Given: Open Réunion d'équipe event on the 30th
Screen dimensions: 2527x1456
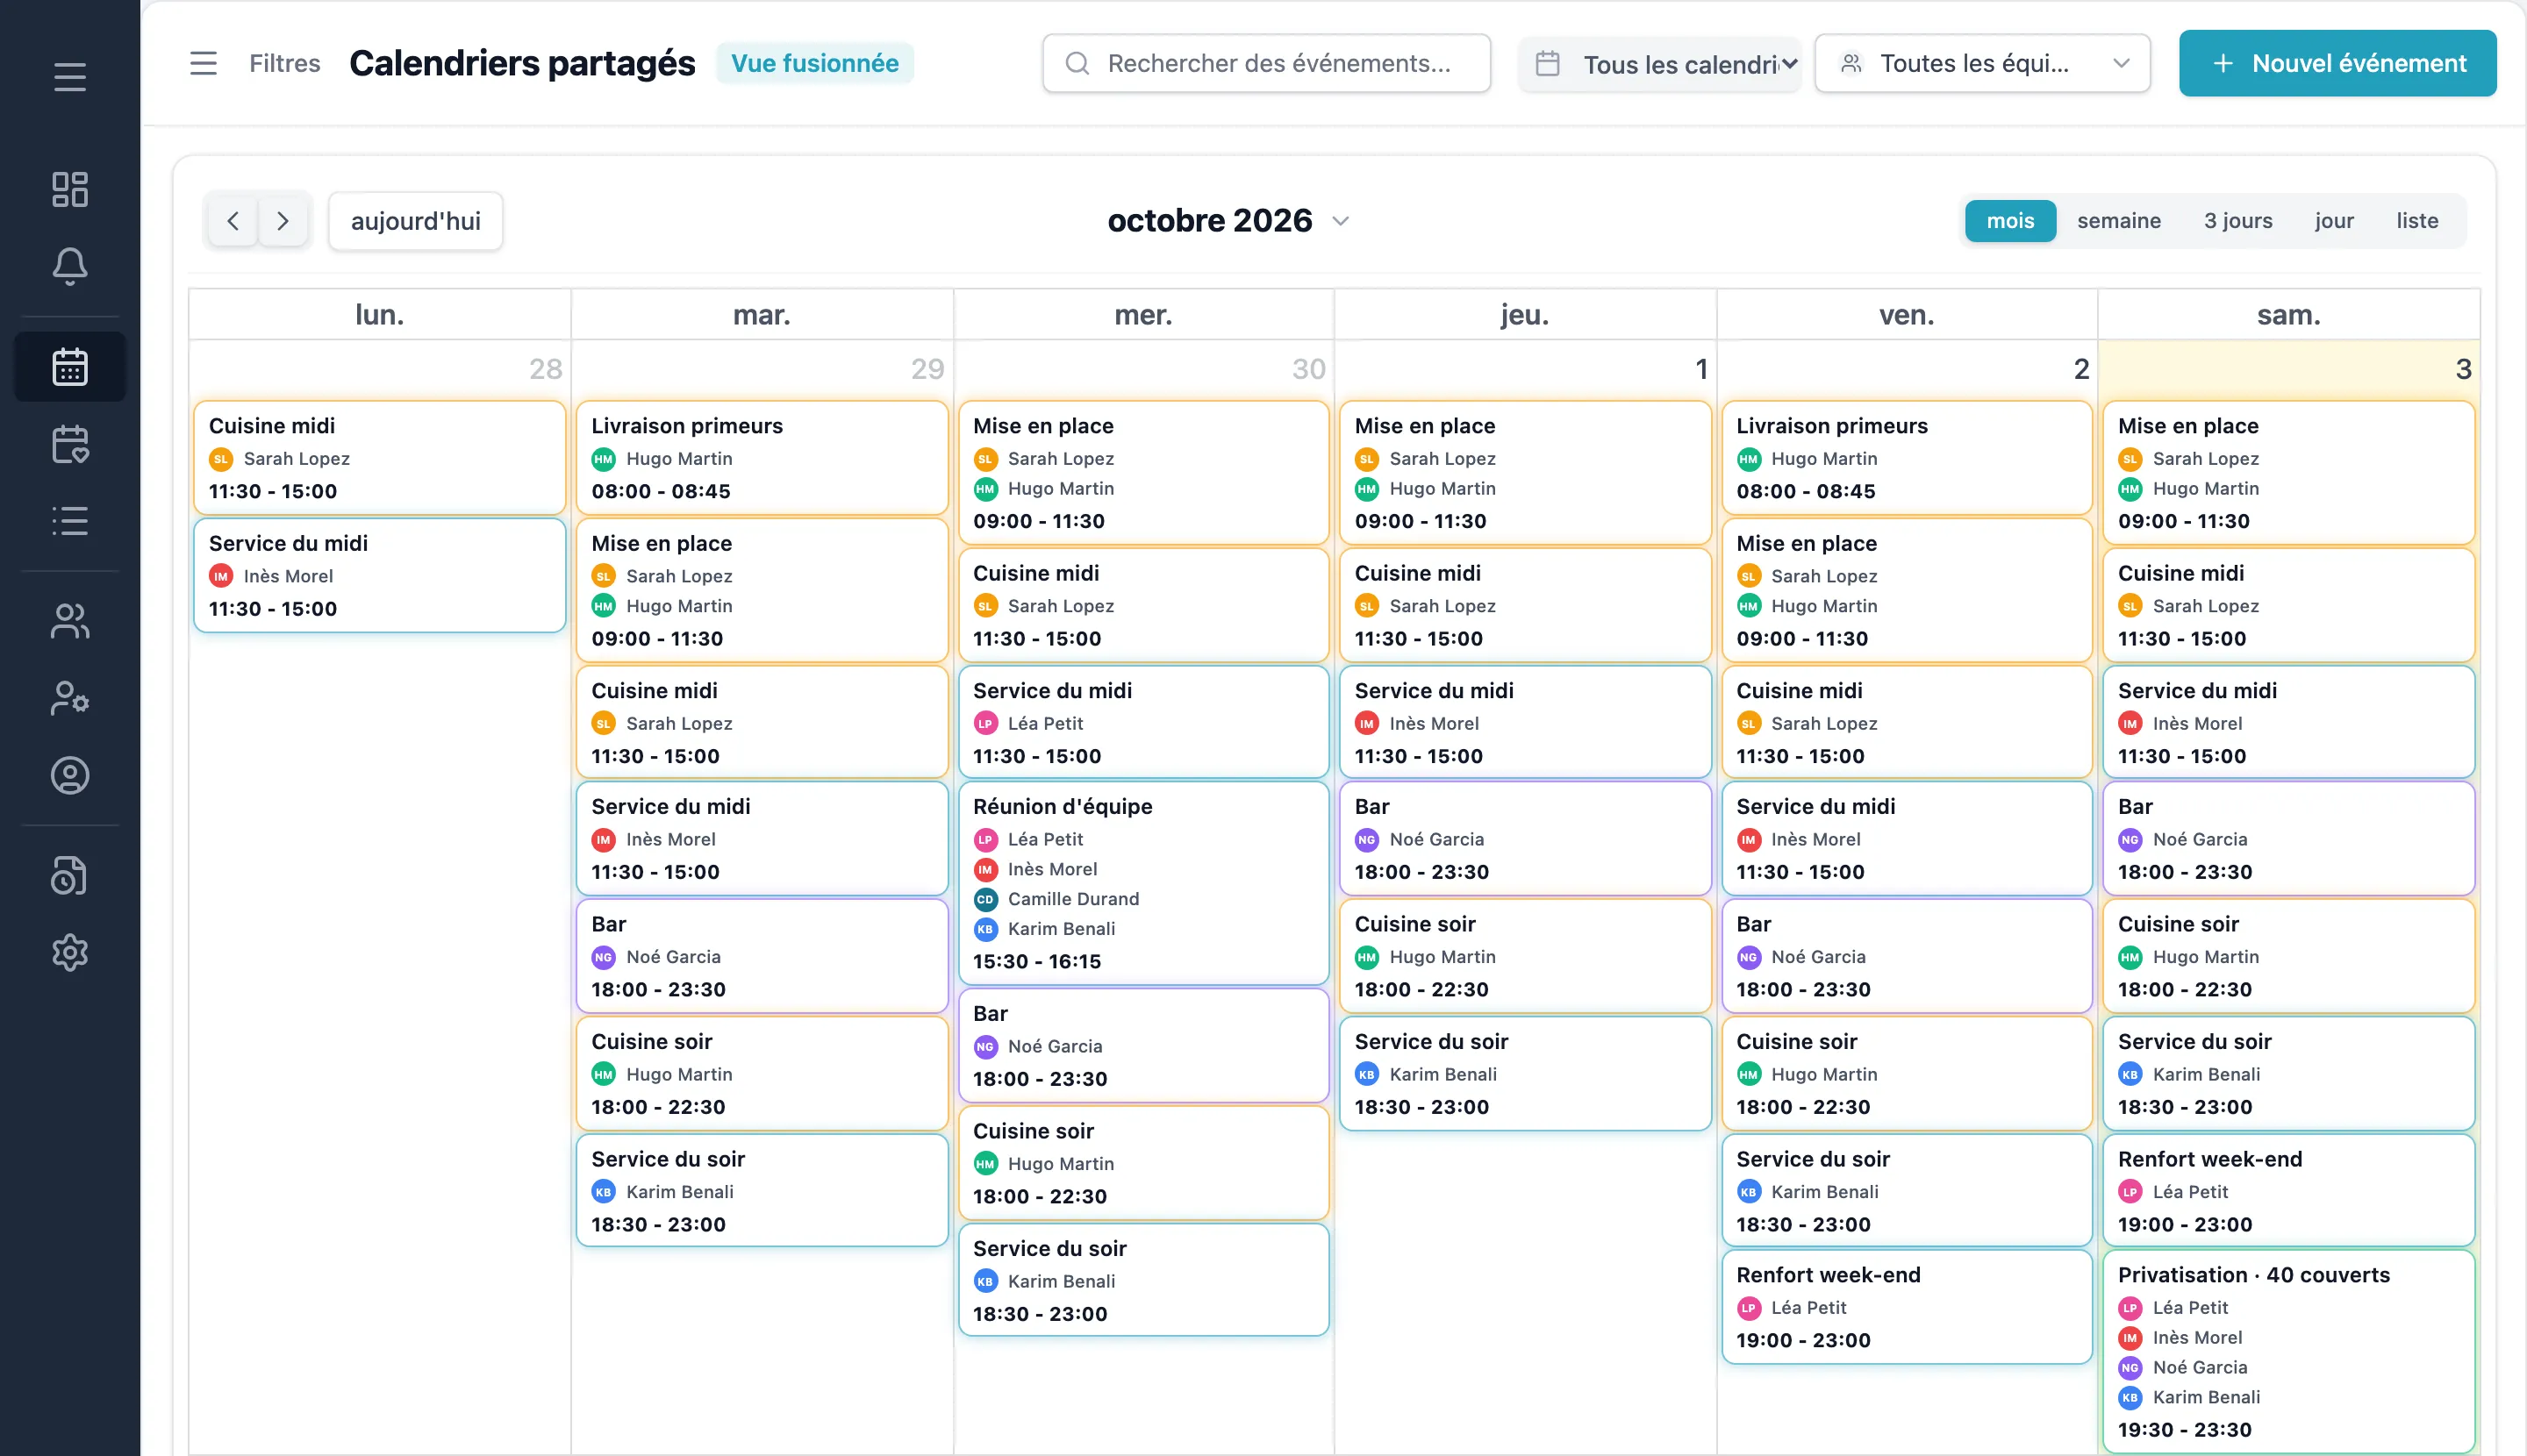Looking at the screenshot, I should pos(1142,883).
